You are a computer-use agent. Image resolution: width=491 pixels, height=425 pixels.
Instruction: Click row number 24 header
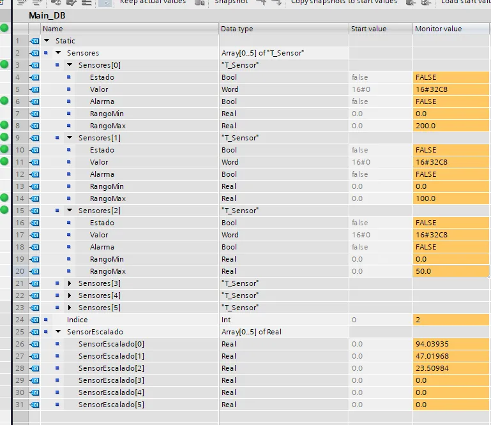click(x=20, y=320)
